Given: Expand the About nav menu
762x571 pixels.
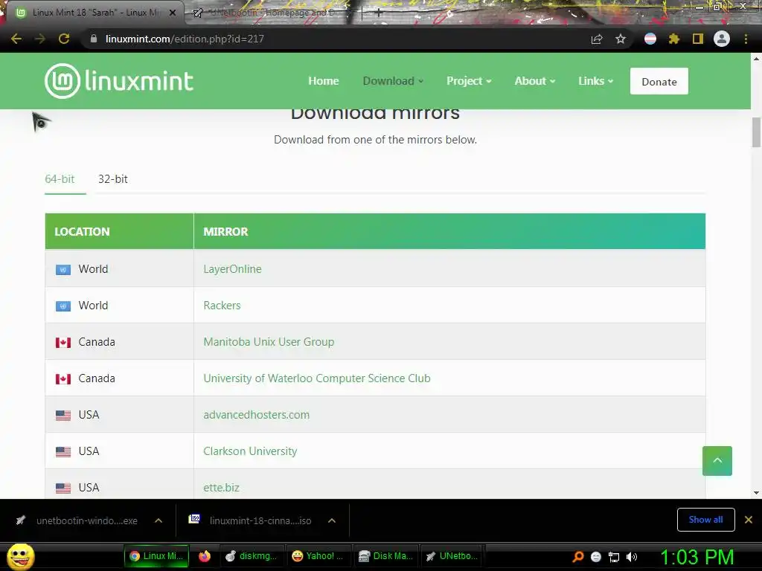Looking at the screenshot, I should pos(534,81).
